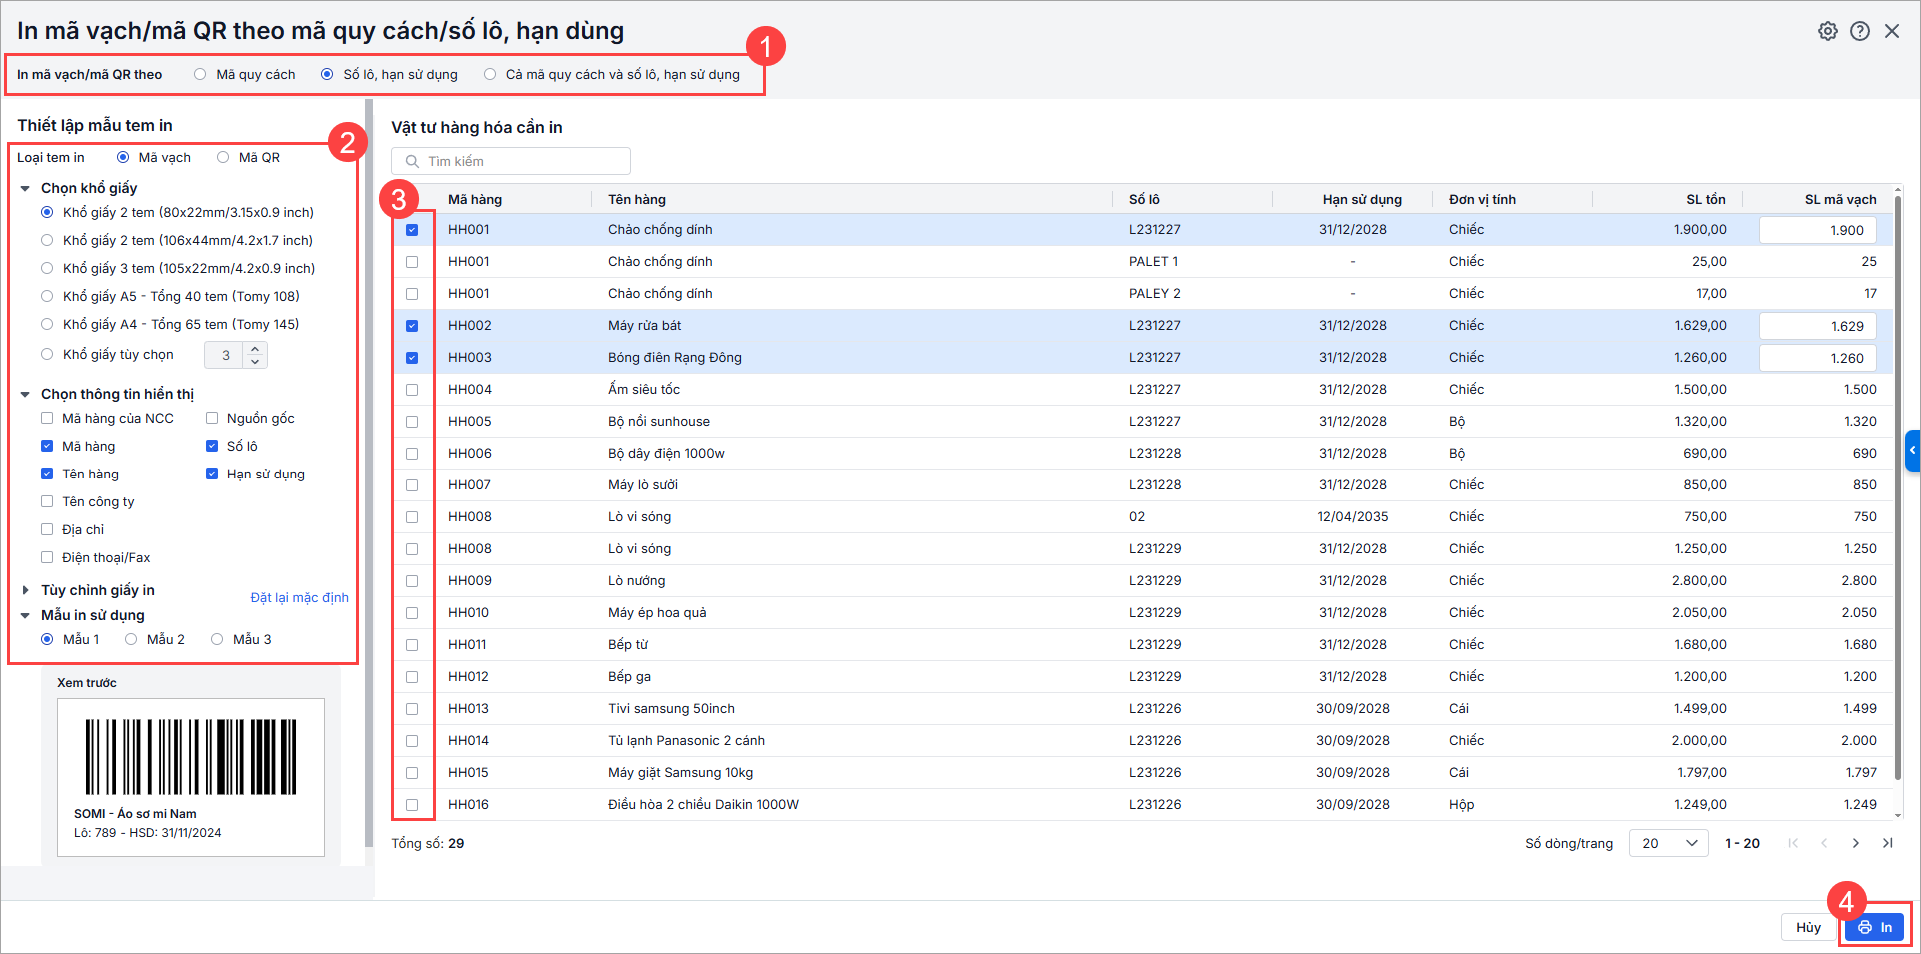Screen dimensions: 1921x954
Task: Click the blue side panel collapse handle
Action: coord(1912,450)
